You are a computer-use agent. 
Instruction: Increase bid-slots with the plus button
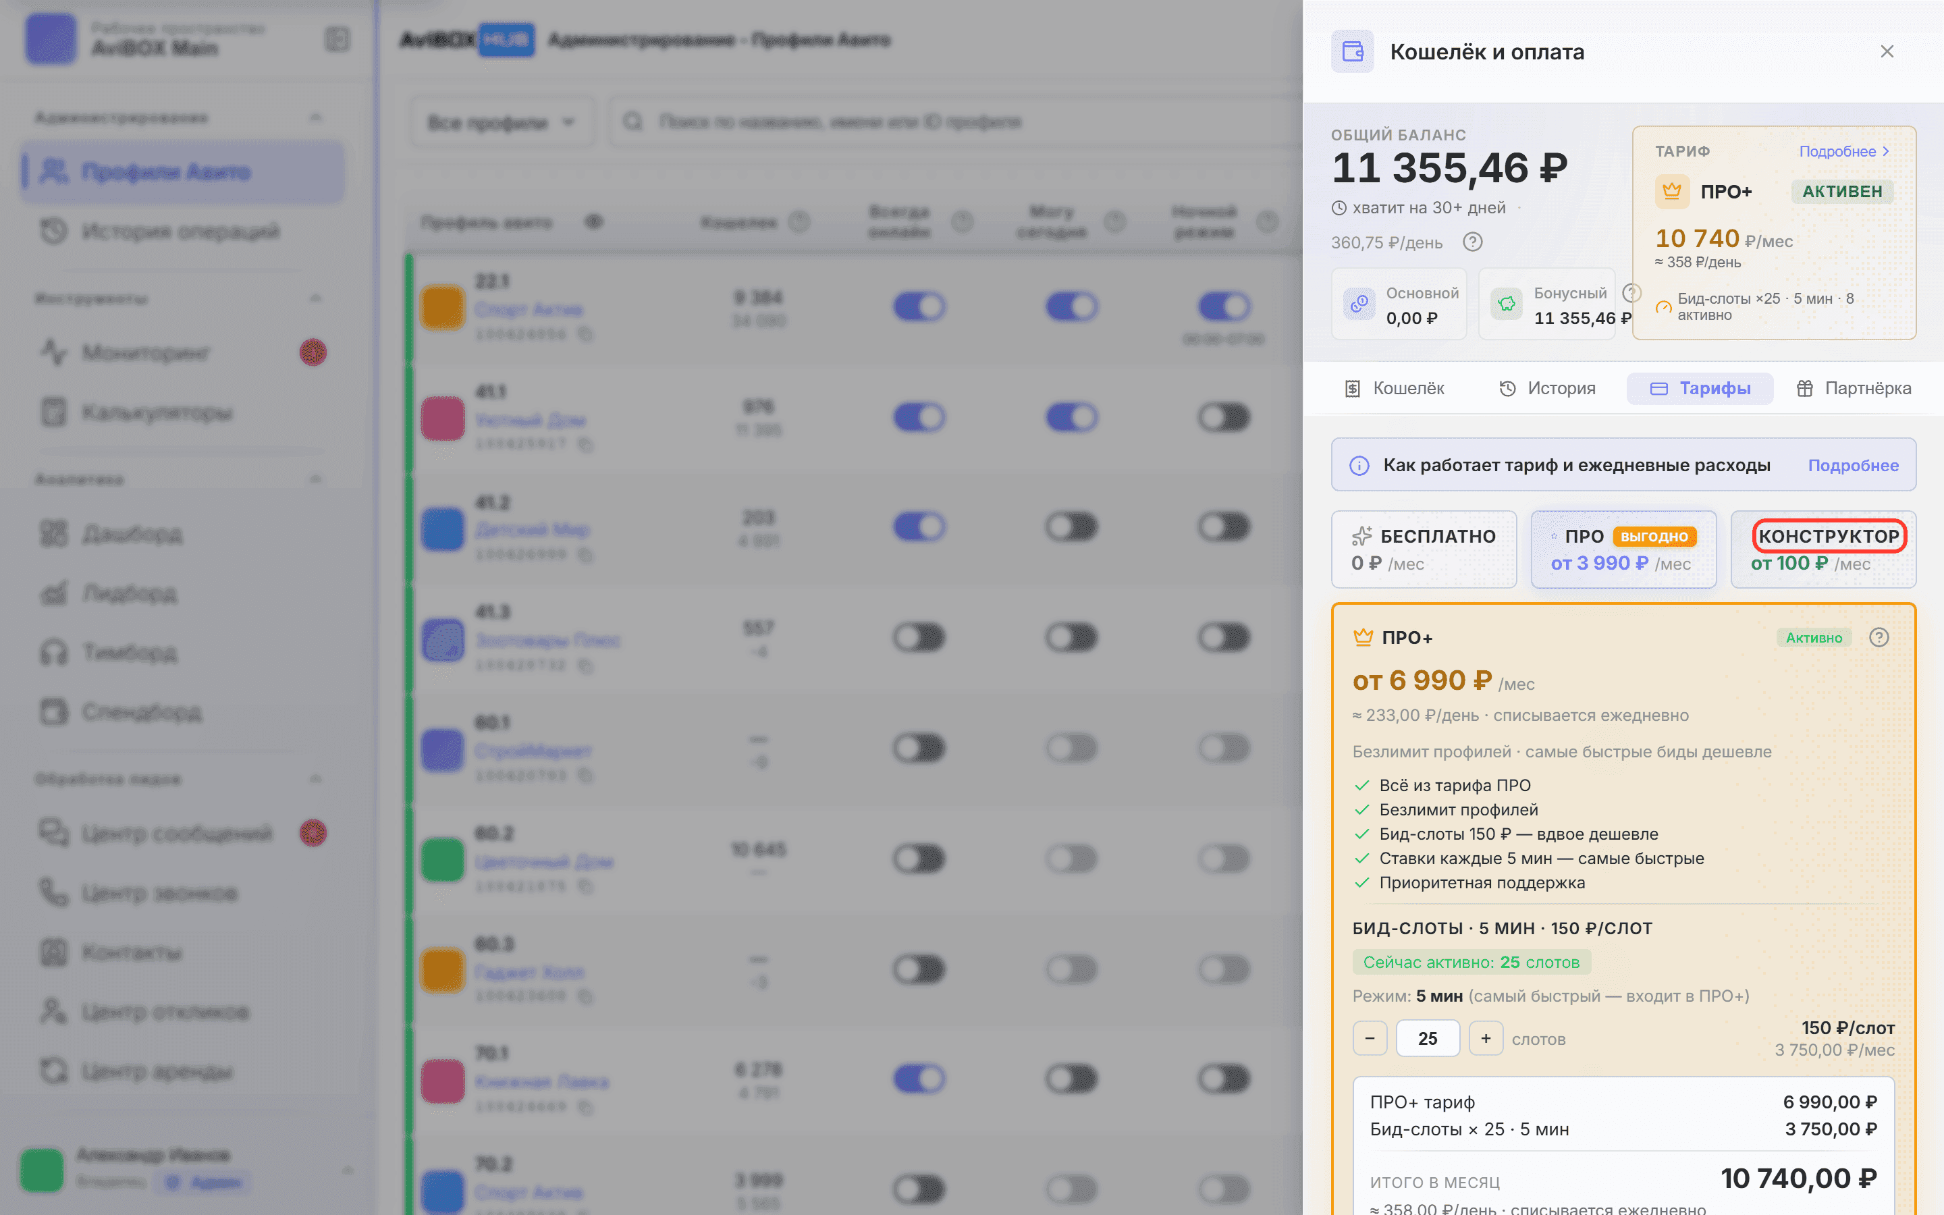(x=1486, y=1038)
